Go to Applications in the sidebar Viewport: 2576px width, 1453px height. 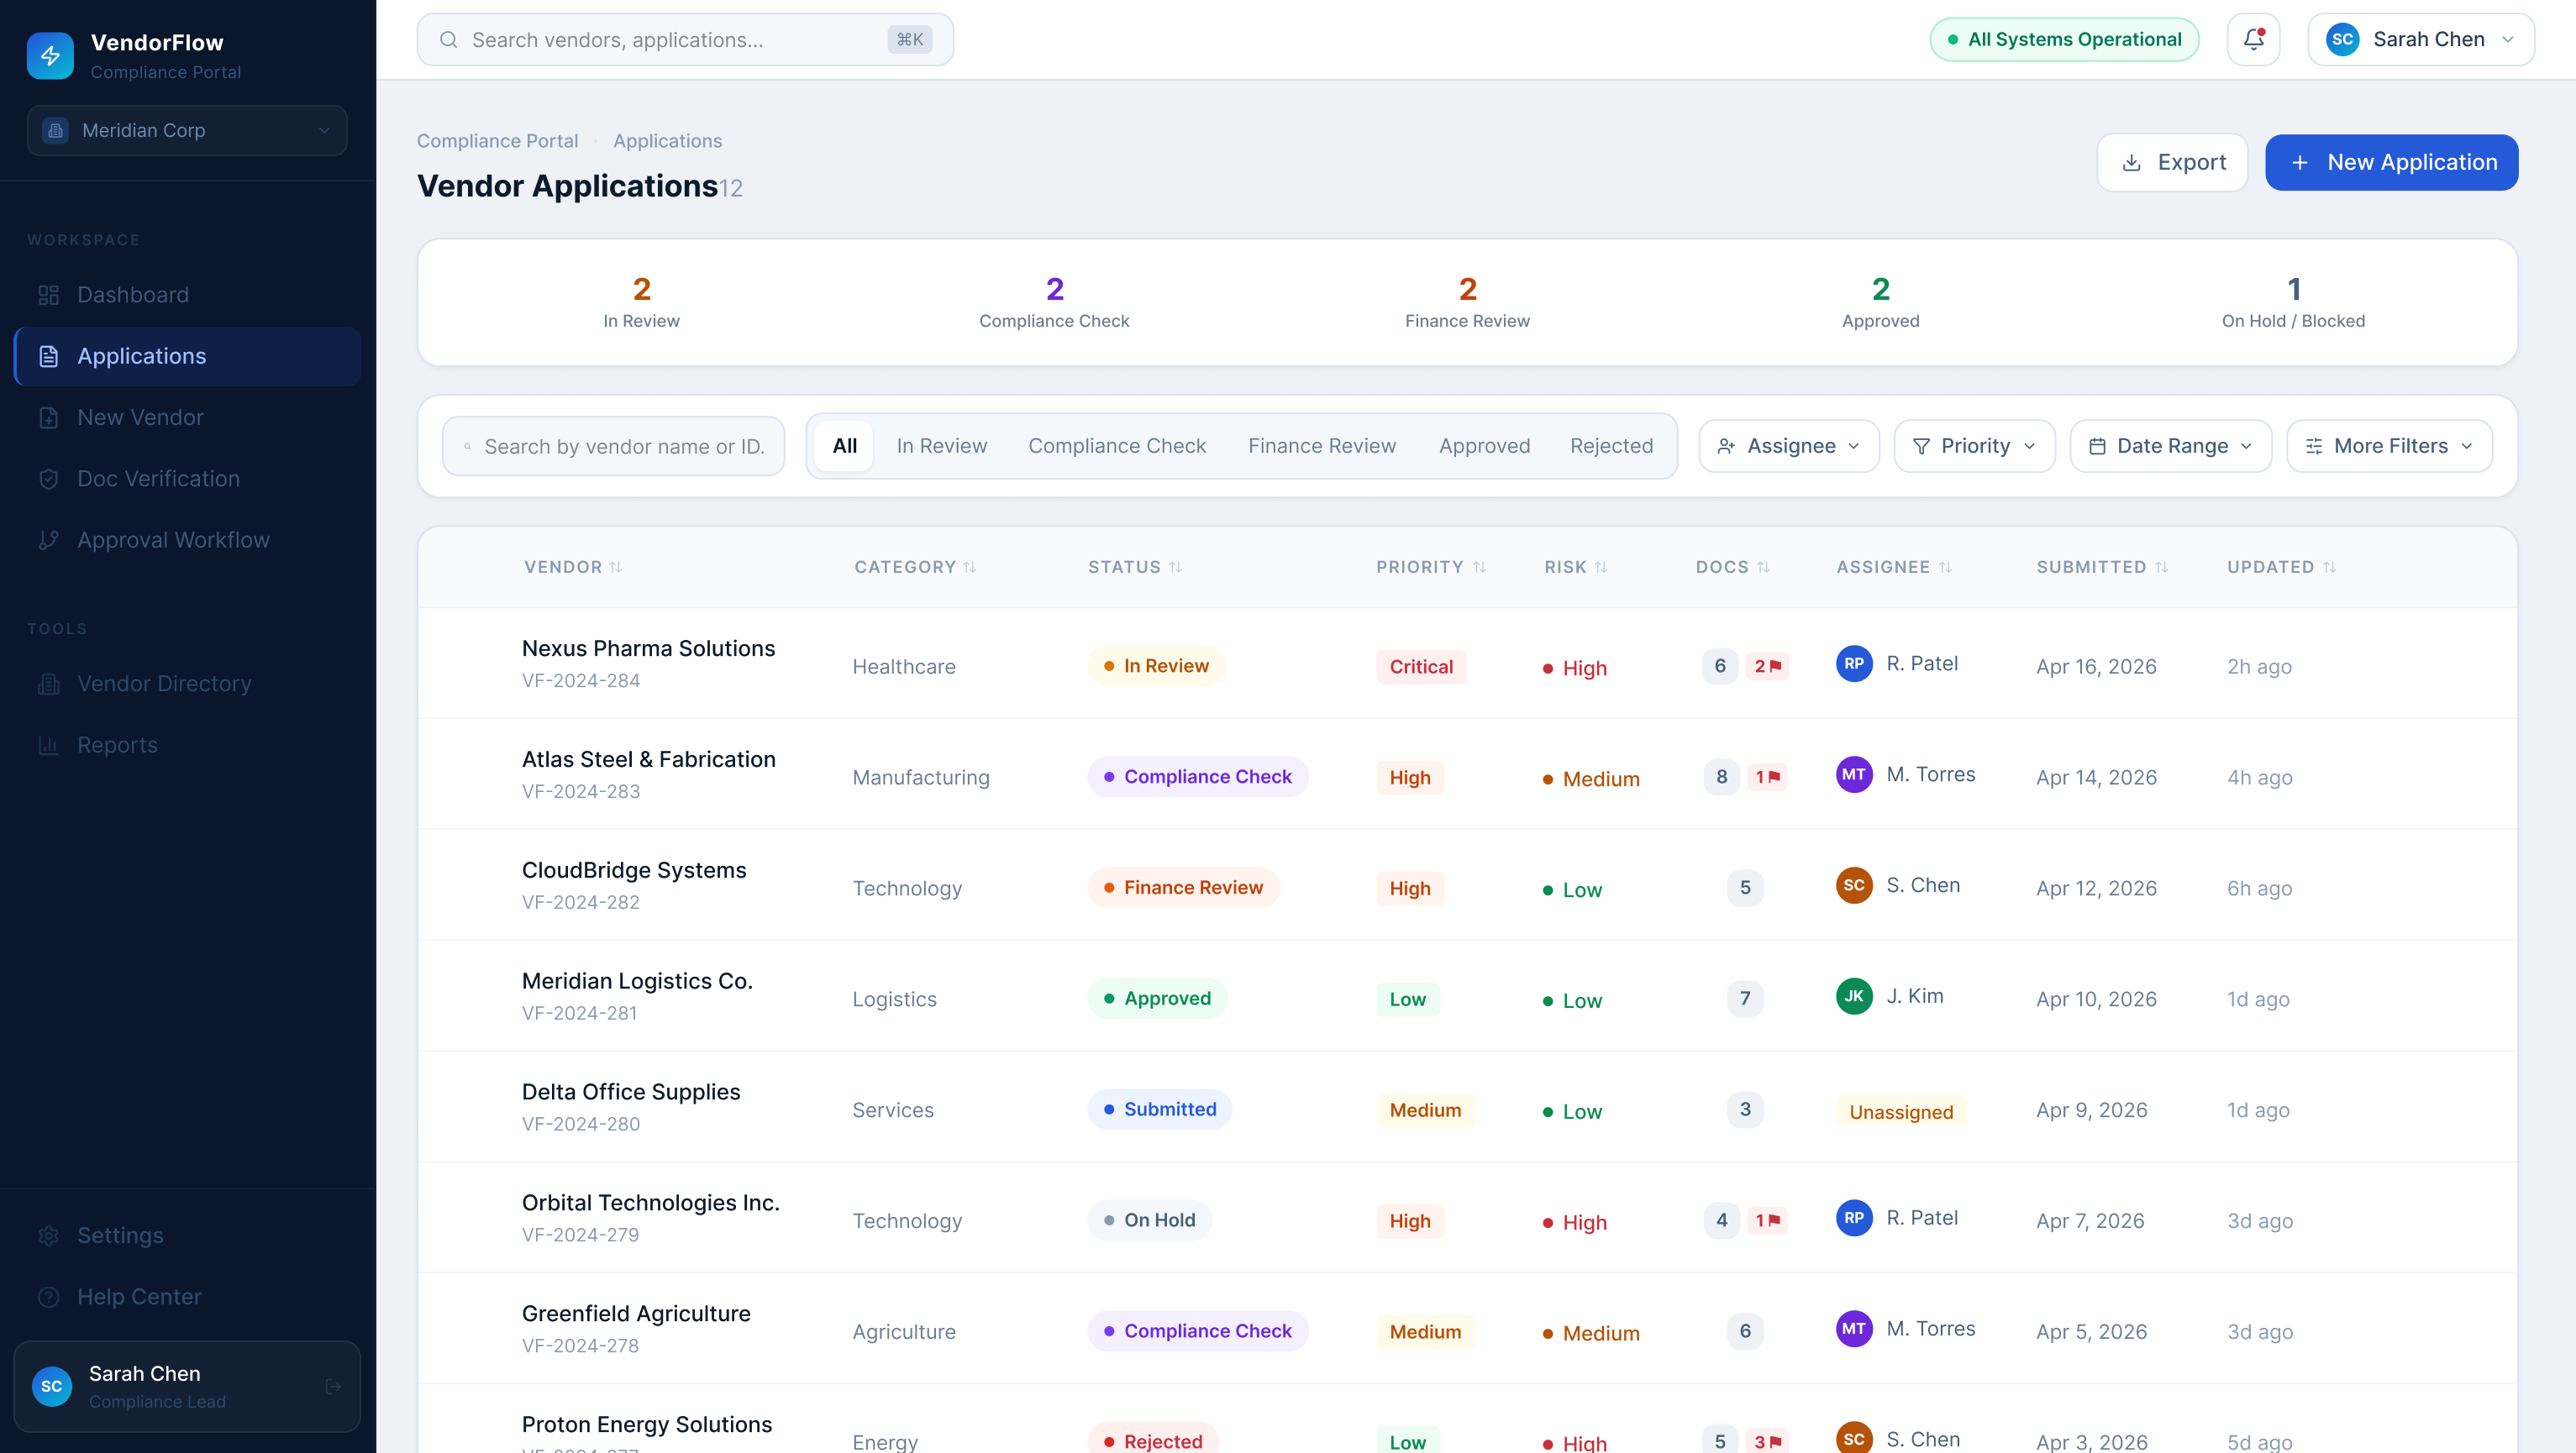click(x=188, y=356)
